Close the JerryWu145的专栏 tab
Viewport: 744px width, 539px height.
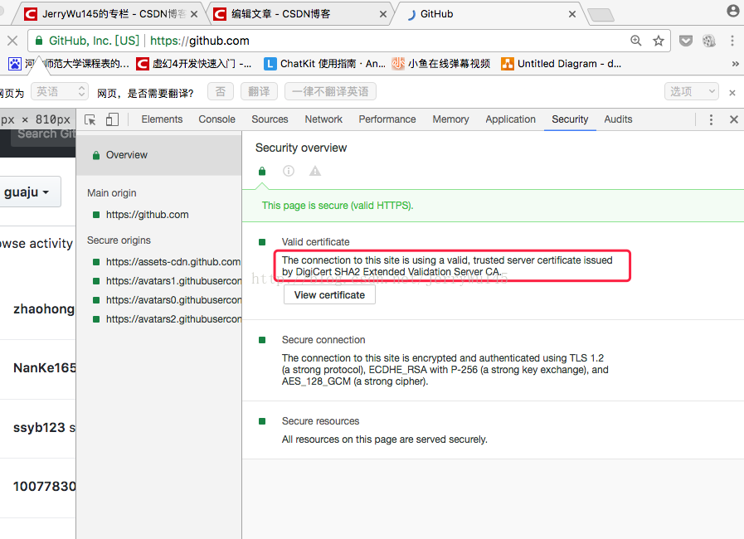pyautogui.click(x=194, y=14)
